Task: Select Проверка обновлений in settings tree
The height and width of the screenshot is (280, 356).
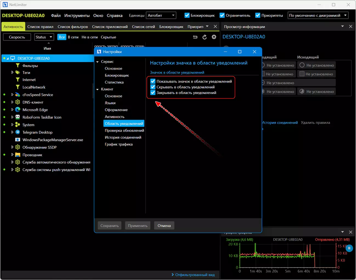Action: pyautogui.click(x=124, y=130)
